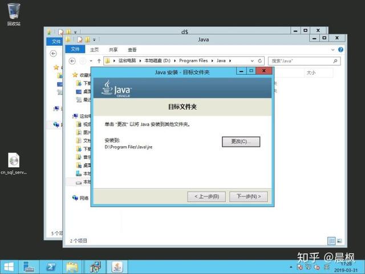The width and height of the screenshot is (365, 274).
Task: Refresh the Java folder view
Action: (x=260, y=61)
